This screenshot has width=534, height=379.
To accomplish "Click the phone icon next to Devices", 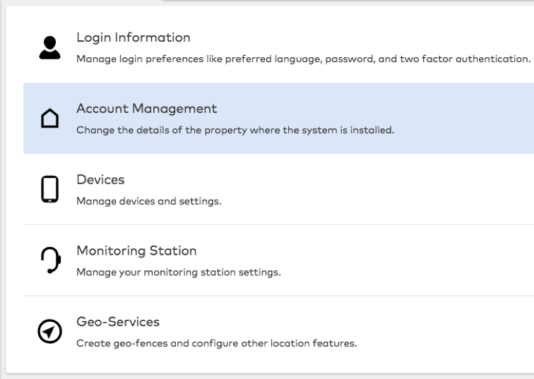I will (x=49, y=189).
